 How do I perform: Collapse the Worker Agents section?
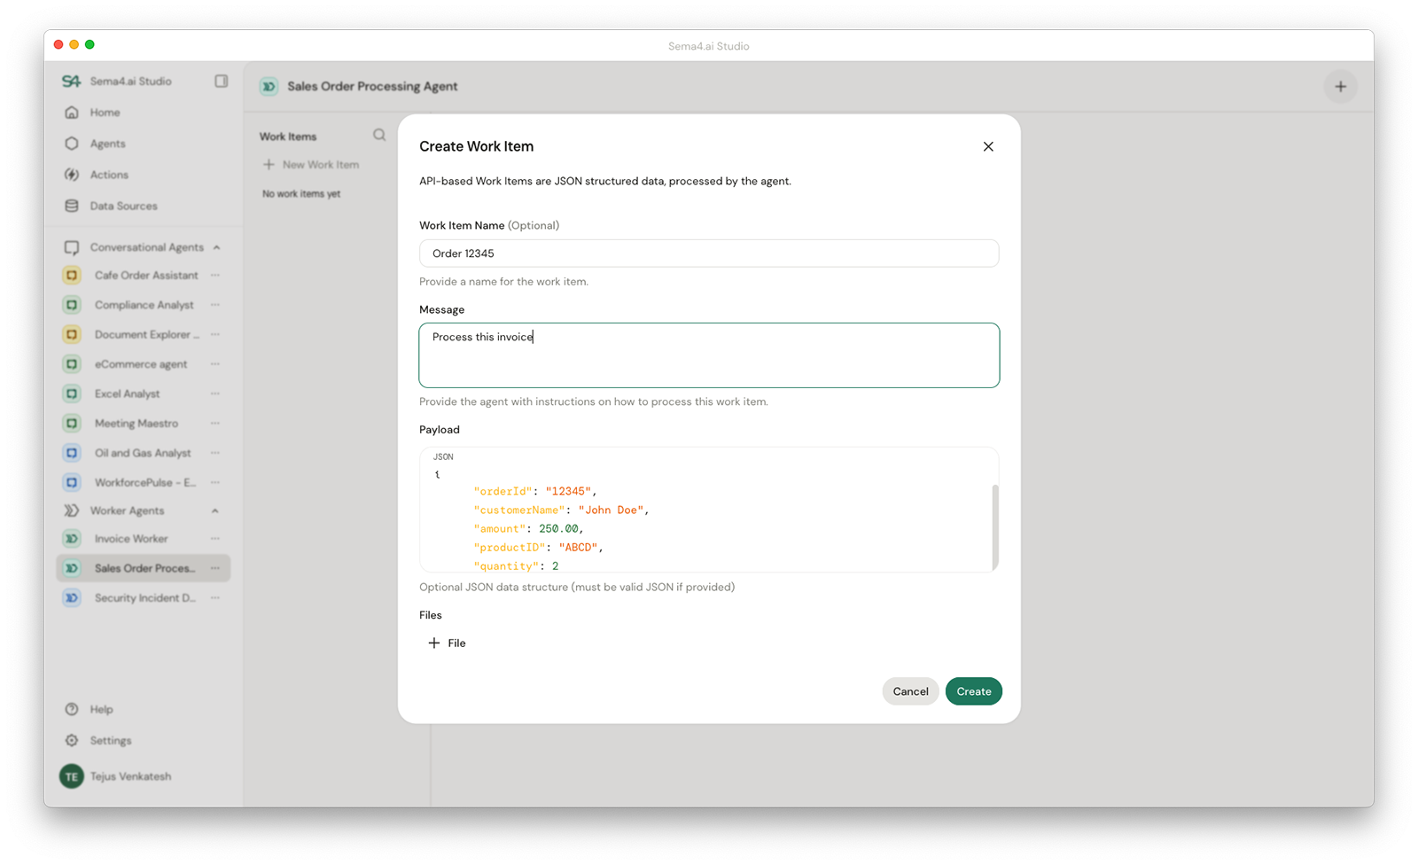[215, 510]
